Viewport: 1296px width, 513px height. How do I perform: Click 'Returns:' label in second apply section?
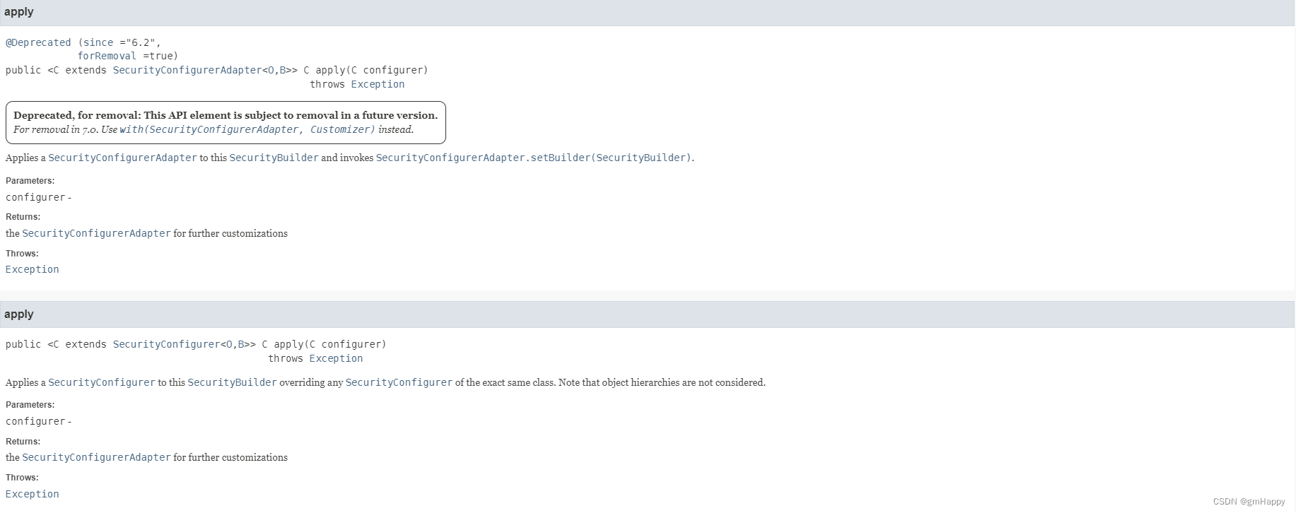tap(23, 442)
